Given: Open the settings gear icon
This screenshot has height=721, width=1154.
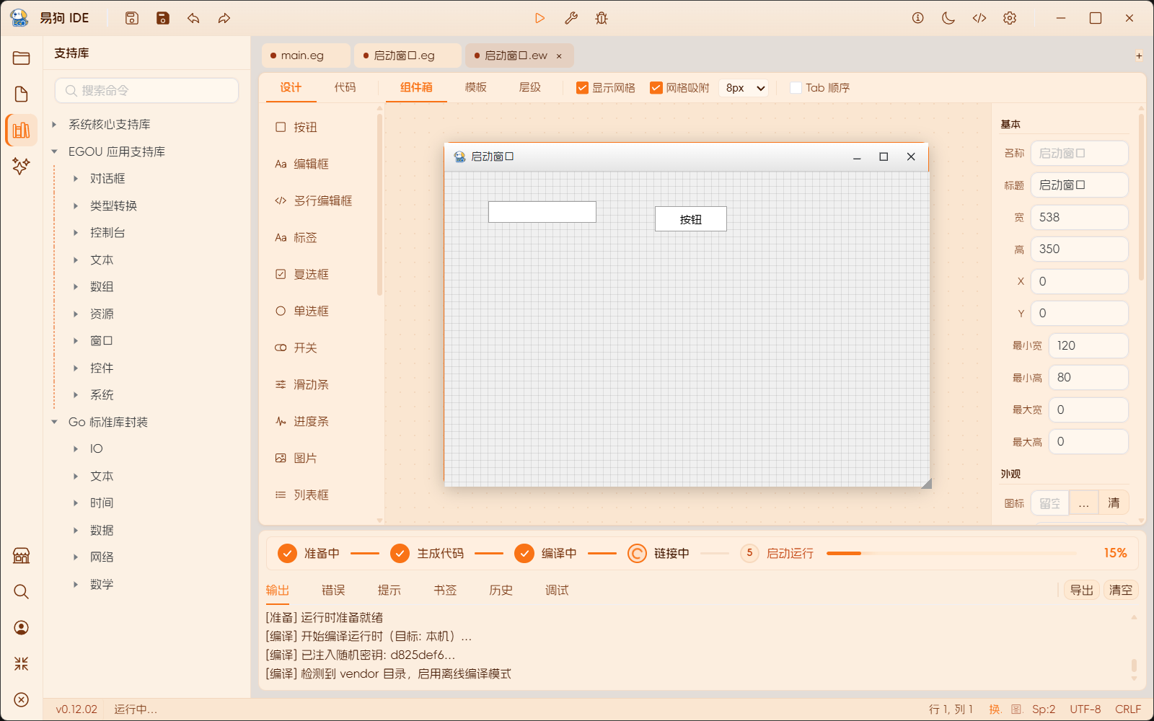Looking at the screenshot, I should click(1010, 18).
